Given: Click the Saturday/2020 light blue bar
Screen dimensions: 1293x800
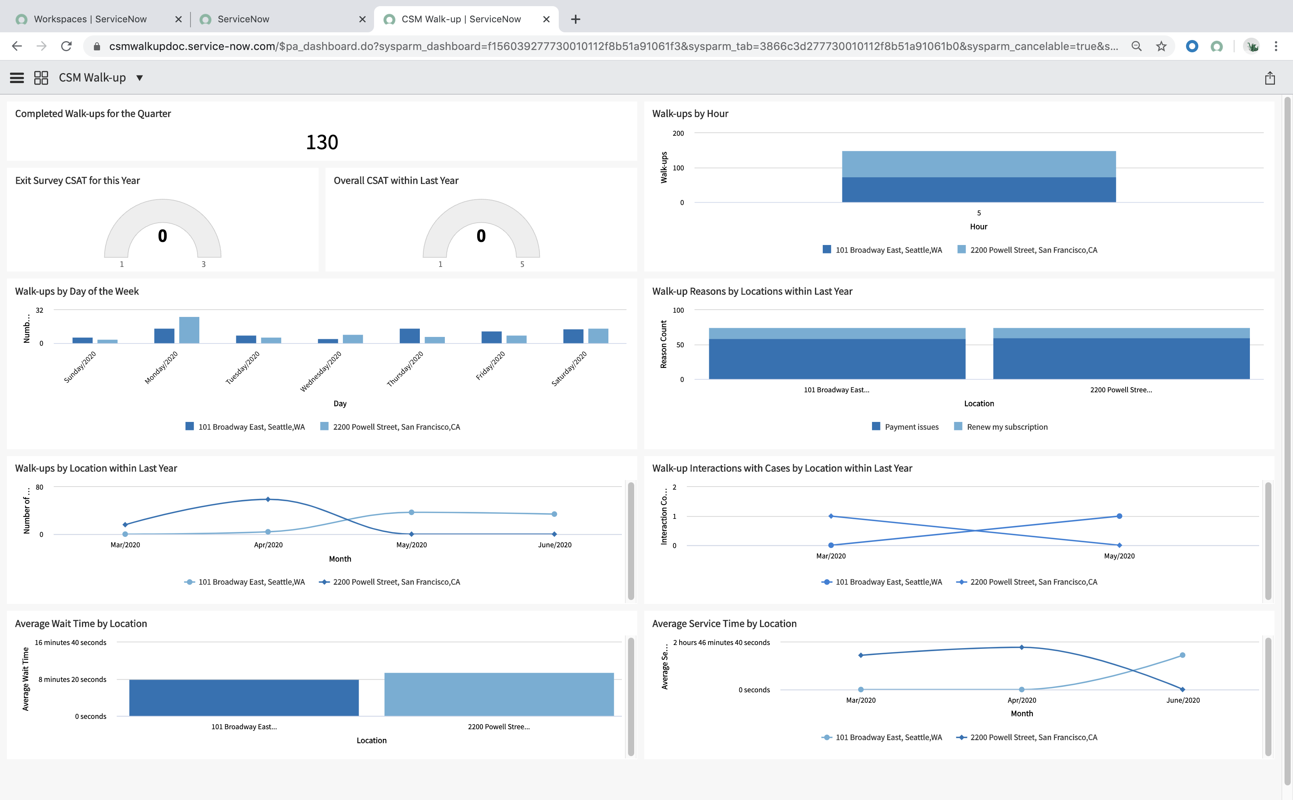Looking at the screenshot, I should coord(598,336).
